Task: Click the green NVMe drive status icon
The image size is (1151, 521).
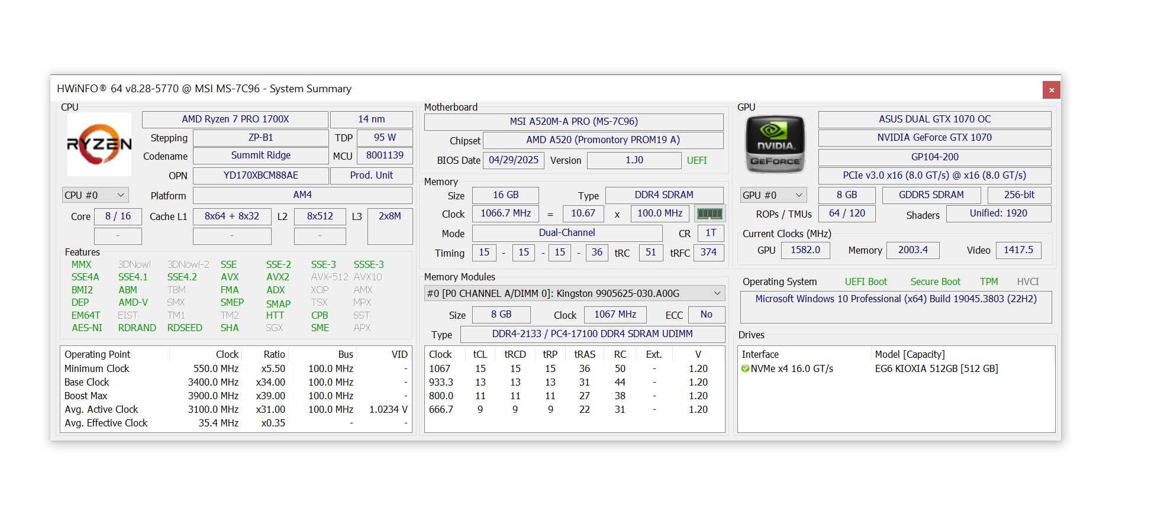Action: tap(745, 368)
